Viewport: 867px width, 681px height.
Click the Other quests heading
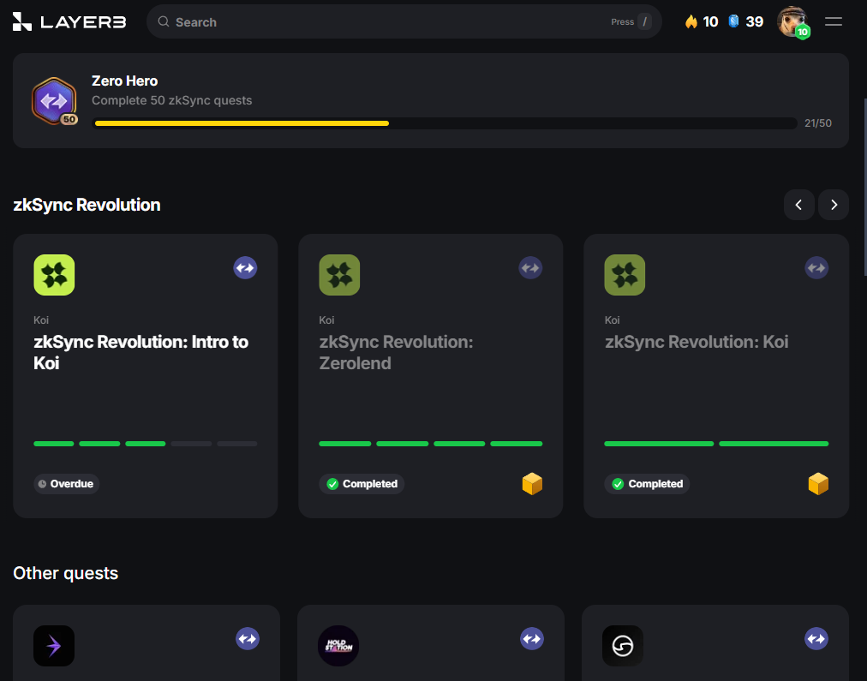(66, 573)
